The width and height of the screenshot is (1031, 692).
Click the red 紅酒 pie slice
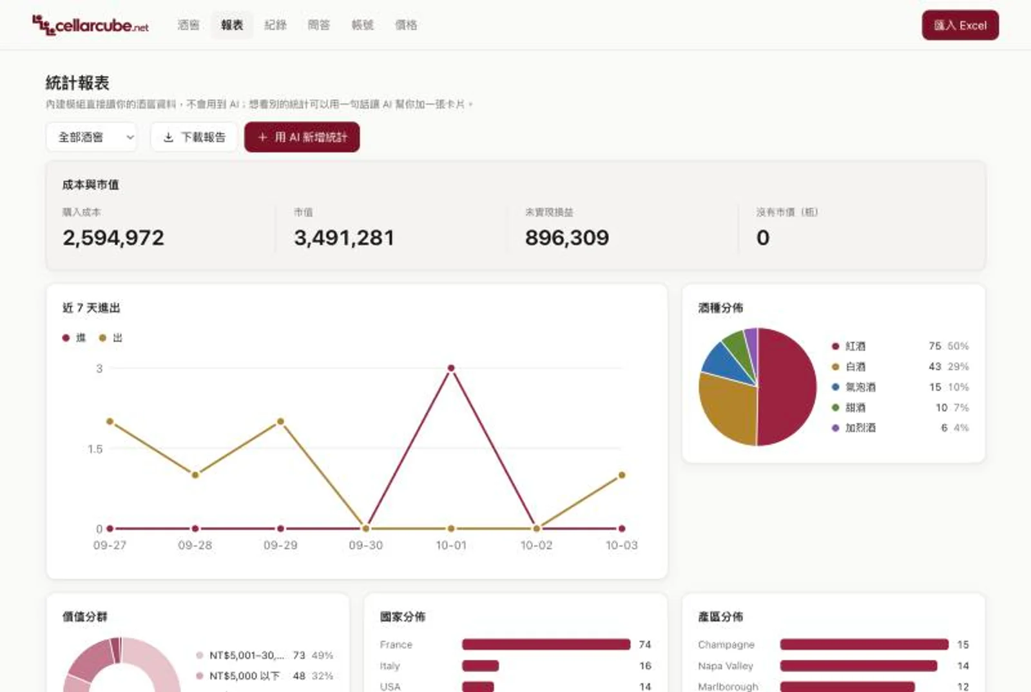(x=787, y=387)
